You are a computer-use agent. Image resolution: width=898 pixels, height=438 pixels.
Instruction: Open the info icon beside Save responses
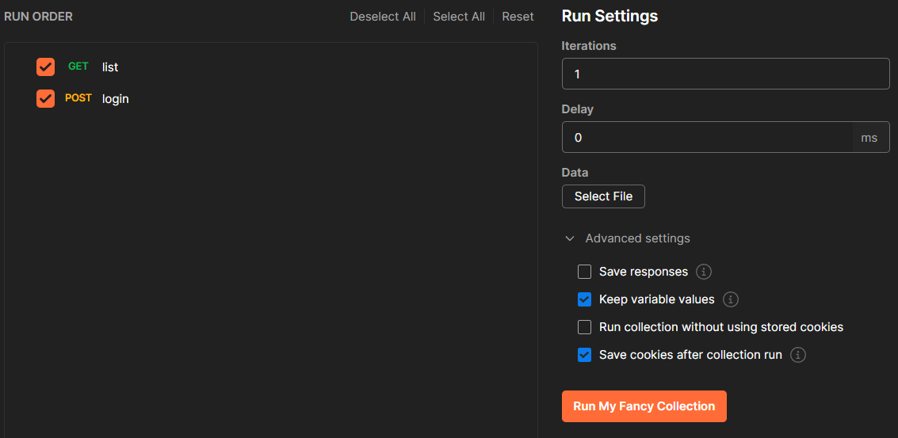[703, 272]
